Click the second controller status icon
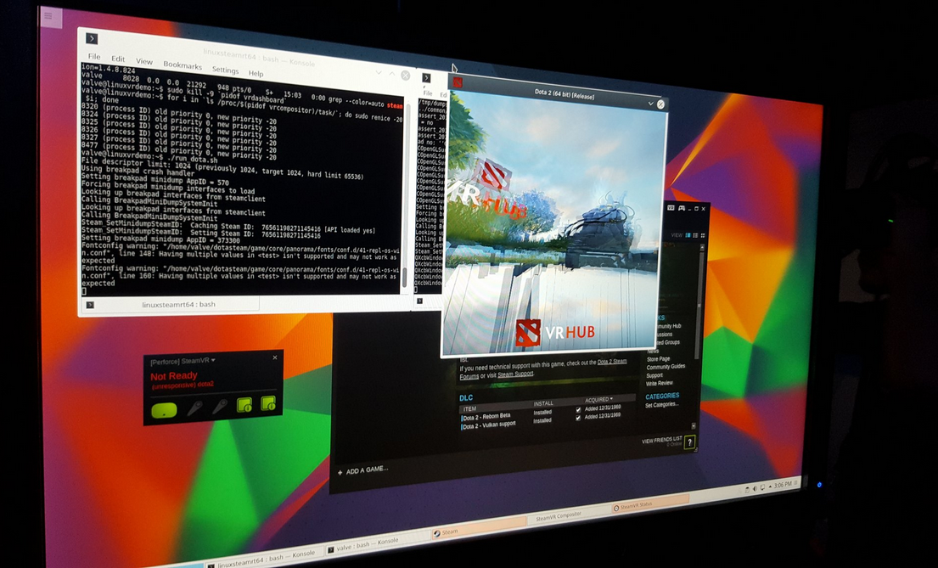938x568 pixels. point(220,407)
